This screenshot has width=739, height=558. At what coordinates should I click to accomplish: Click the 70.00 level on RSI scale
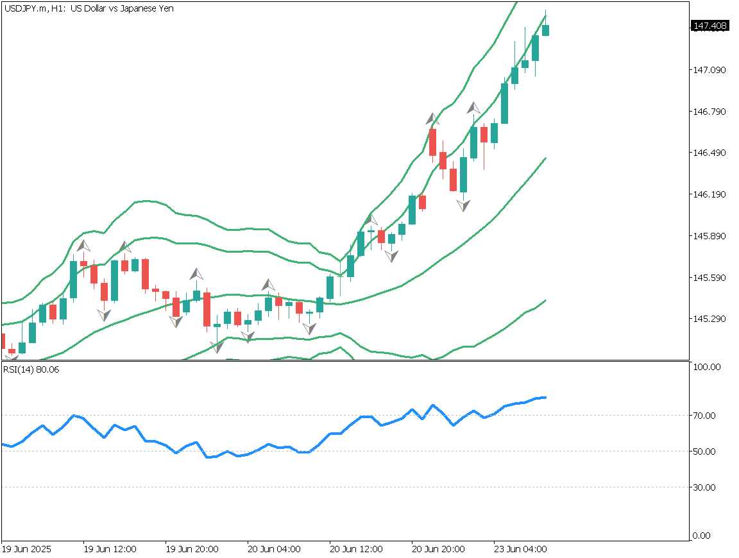(705, 416)
